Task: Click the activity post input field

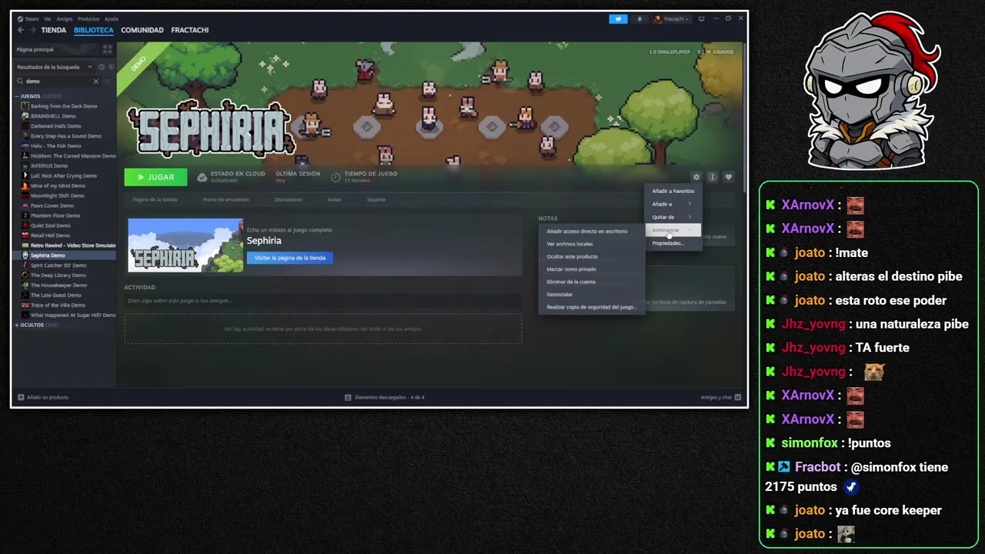Action: 323,300
